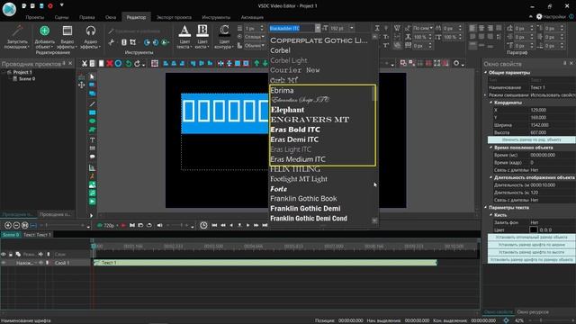Image resolution: width=576 pixels, height=324 pixels.
Task: Collapse the Параметры текста section
Action: click(x=486, y=208)
